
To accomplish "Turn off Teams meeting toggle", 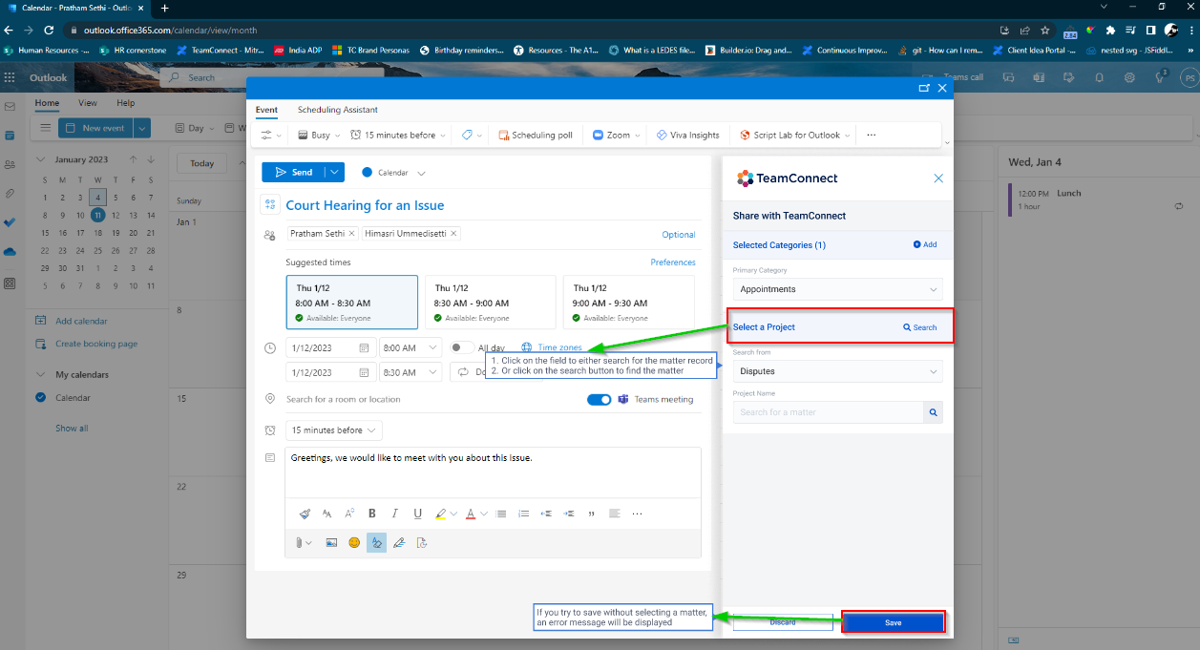I will point(599,399).
